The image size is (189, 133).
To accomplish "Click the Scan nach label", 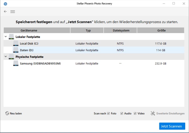I will (x=100, y=114).
